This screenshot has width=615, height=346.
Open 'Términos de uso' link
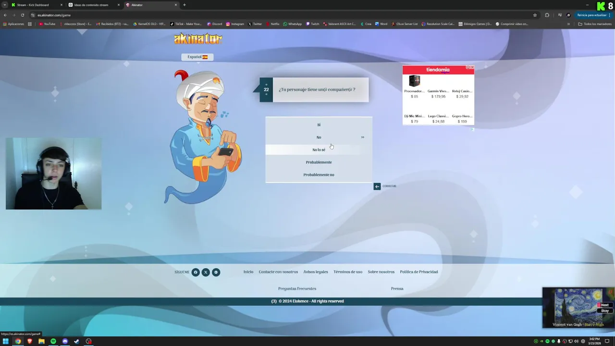click(348, 272)
